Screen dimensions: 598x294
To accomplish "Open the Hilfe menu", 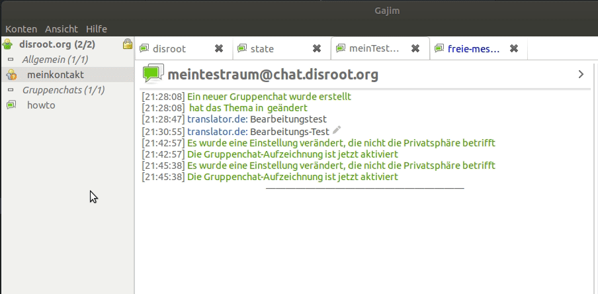I will click(96, 29).
